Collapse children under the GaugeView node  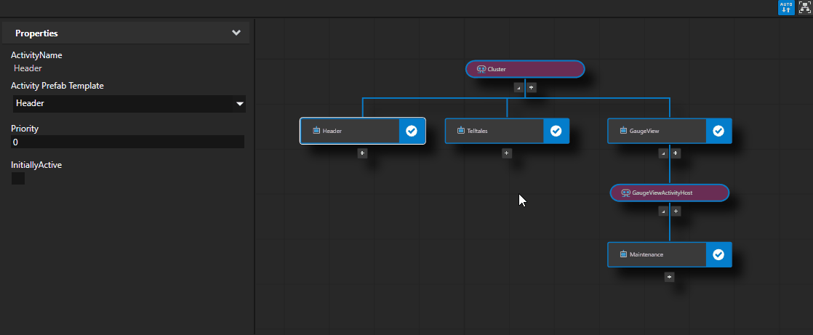coord(663,153)
